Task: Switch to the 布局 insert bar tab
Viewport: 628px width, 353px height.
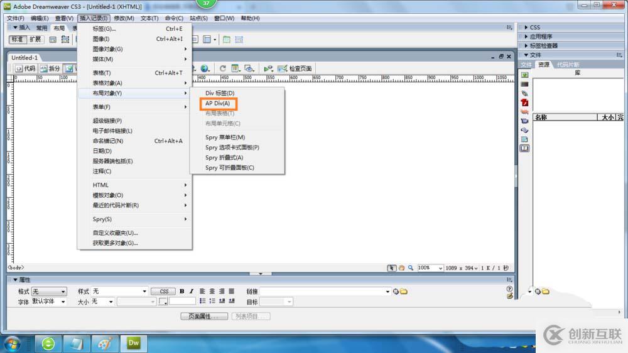Action: point(59,28)
